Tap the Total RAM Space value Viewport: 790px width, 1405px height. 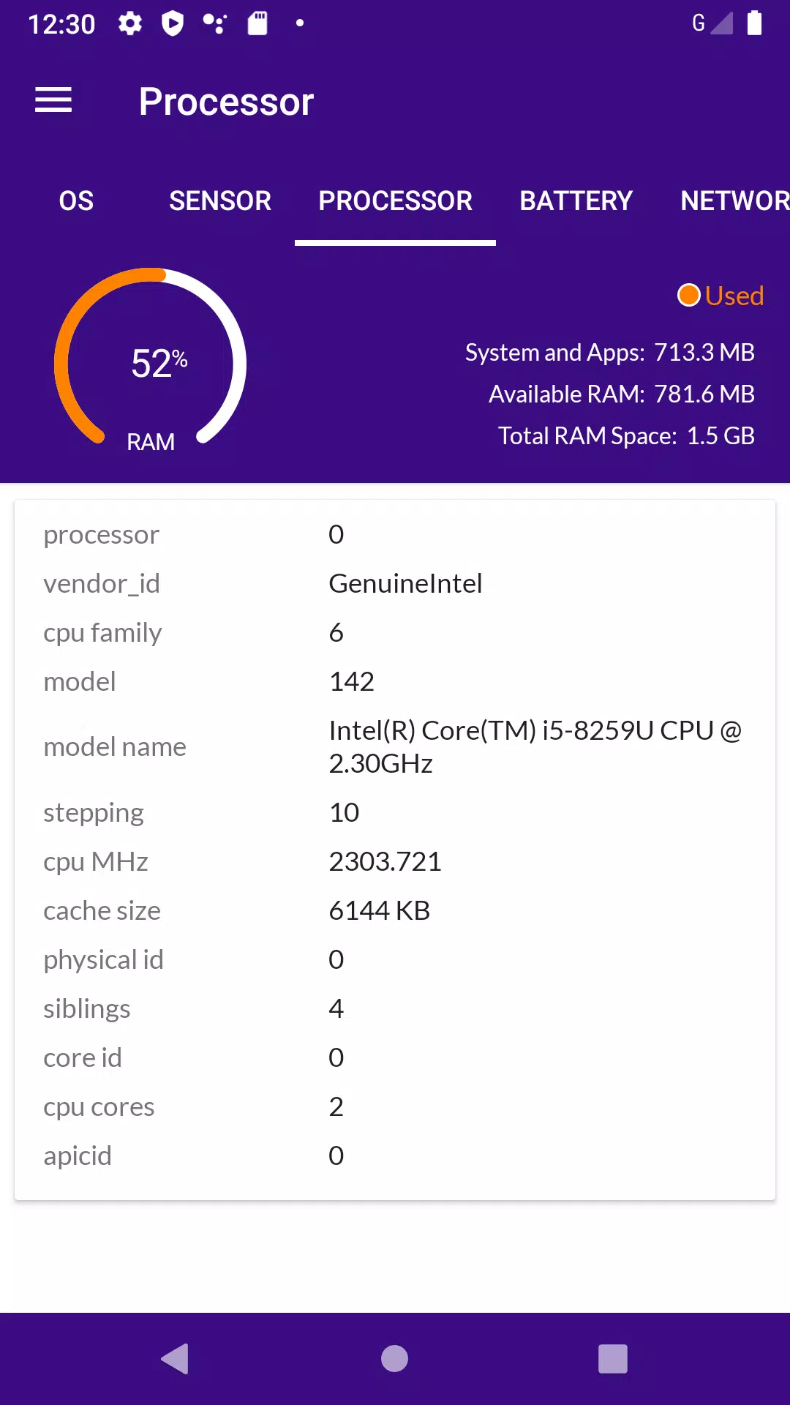(721, 435)
